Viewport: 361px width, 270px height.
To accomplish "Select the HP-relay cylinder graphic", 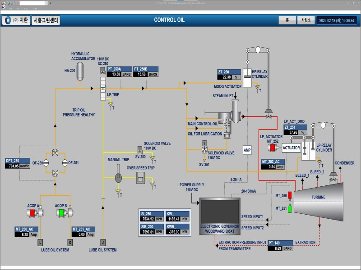I will click(x=247, y=78).
